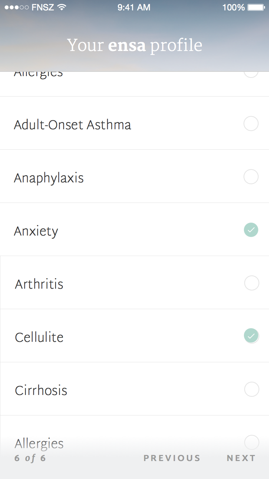269x479 pixels.
Task: Uncheck the Anxiety checkmark circle
Action: pyautogui.click(x=251, y=230)
